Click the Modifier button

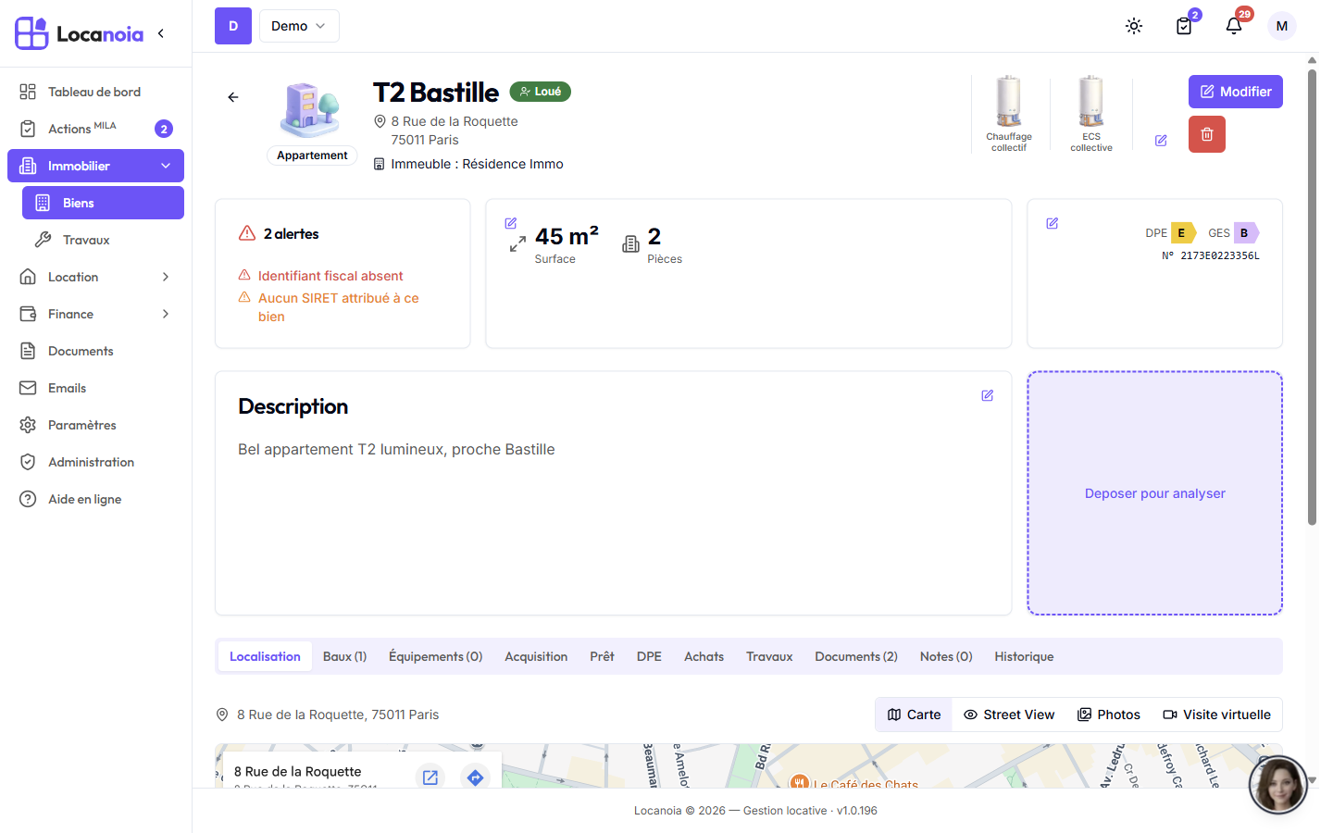pos(1236,92)
